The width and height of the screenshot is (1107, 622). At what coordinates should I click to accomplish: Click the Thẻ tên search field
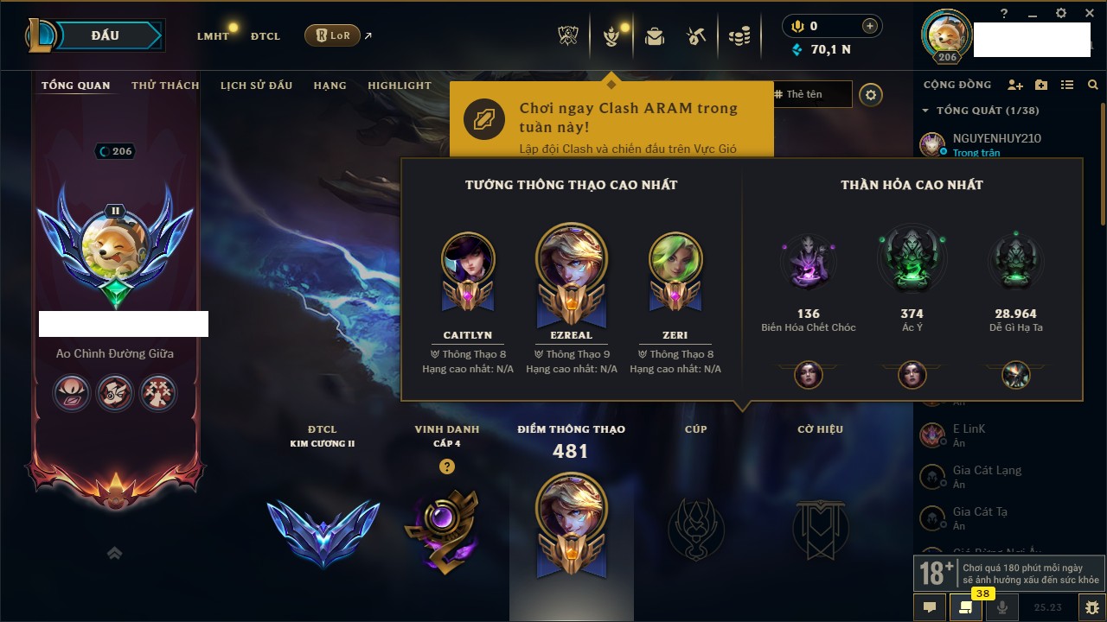tap(812, 94)
